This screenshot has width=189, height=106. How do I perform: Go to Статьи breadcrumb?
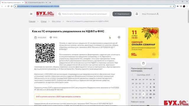tap(44, 21)
